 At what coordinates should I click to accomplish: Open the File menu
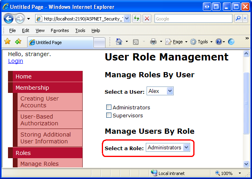(12, 30)
